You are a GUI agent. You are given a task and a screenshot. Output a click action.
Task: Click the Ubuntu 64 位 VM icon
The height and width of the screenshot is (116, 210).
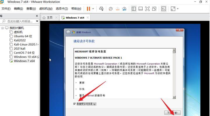click(11, 36)
